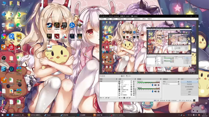The width and height of the screenshot is (209, 117).
Task: Open the Steam desktop shortcut
Action: pyautogui.click(x=49, y=25)
